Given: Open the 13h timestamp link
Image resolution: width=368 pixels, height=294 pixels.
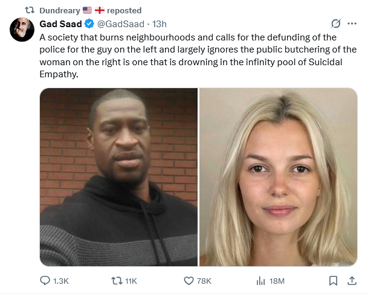Looking at the screenshot, I should point(160,24).
